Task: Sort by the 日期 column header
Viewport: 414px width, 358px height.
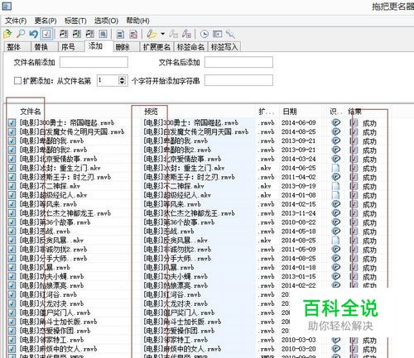Action: coord(290,112)
